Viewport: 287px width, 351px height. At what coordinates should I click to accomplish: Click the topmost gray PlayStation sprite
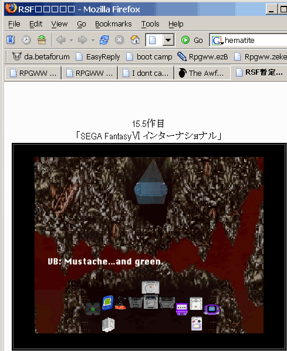[x=151, y=287]
